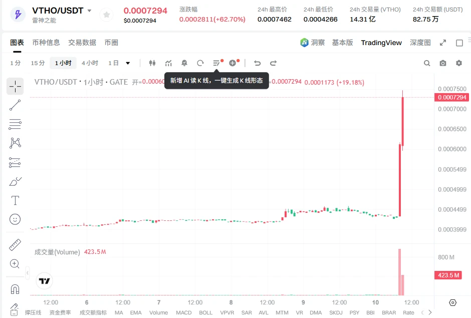Take a chart snapshot with camera
Image resolution: width=471 pixels, height=318 pixels.
click(443, 63)
